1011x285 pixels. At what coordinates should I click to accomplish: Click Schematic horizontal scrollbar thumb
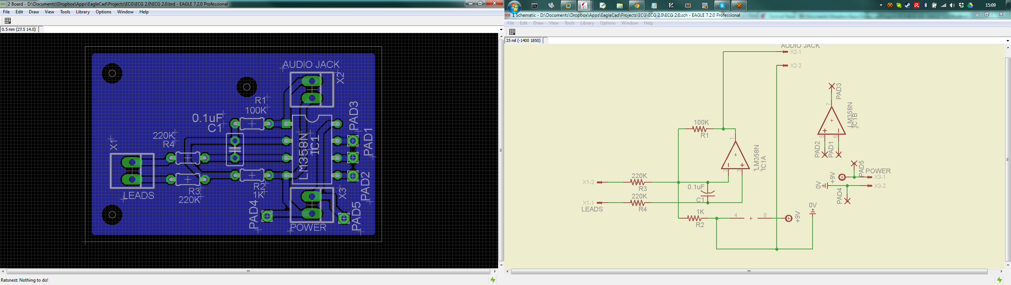(x=749, y=271)
